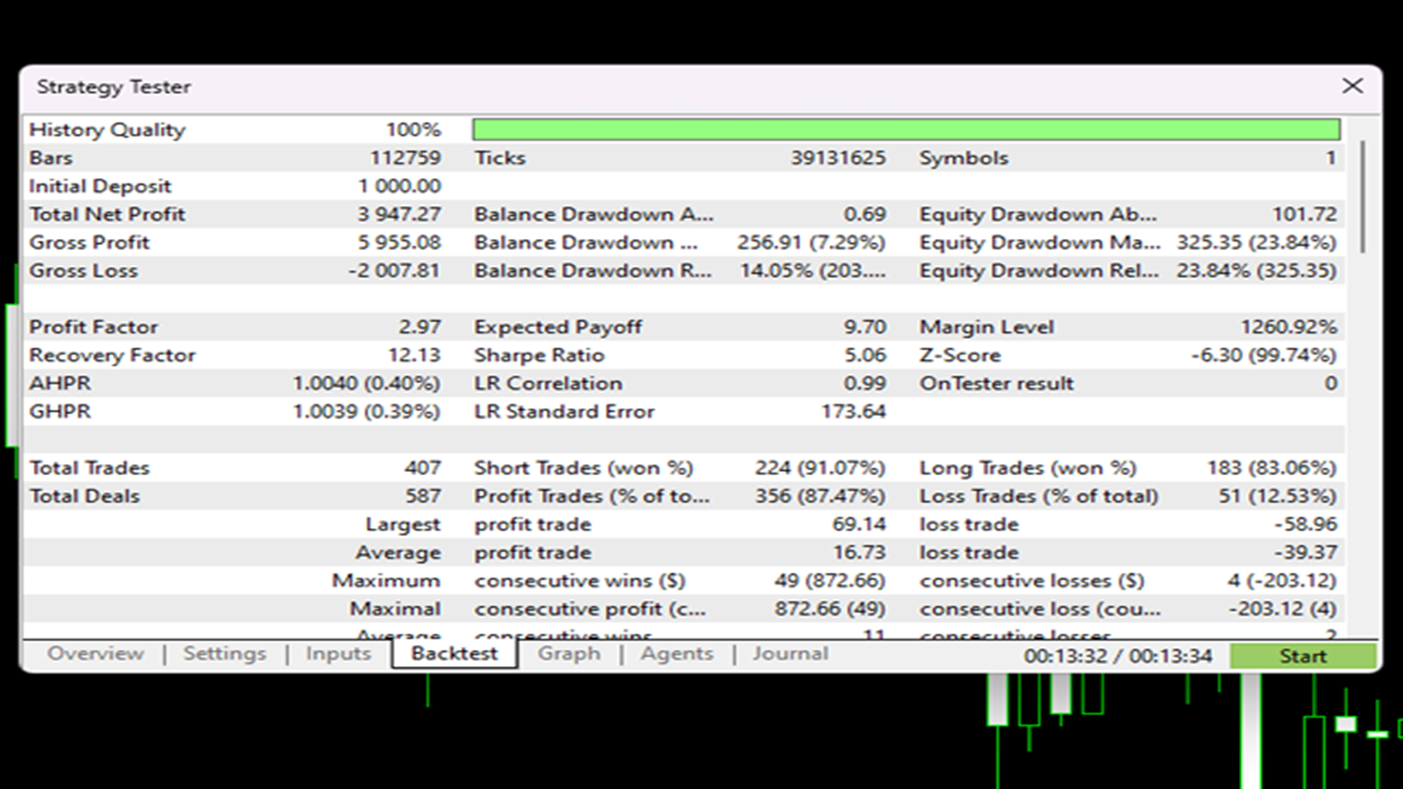This screenshot has width=1403, height=789.
Task: Click the History Quality label
Action: coord(107,129)
